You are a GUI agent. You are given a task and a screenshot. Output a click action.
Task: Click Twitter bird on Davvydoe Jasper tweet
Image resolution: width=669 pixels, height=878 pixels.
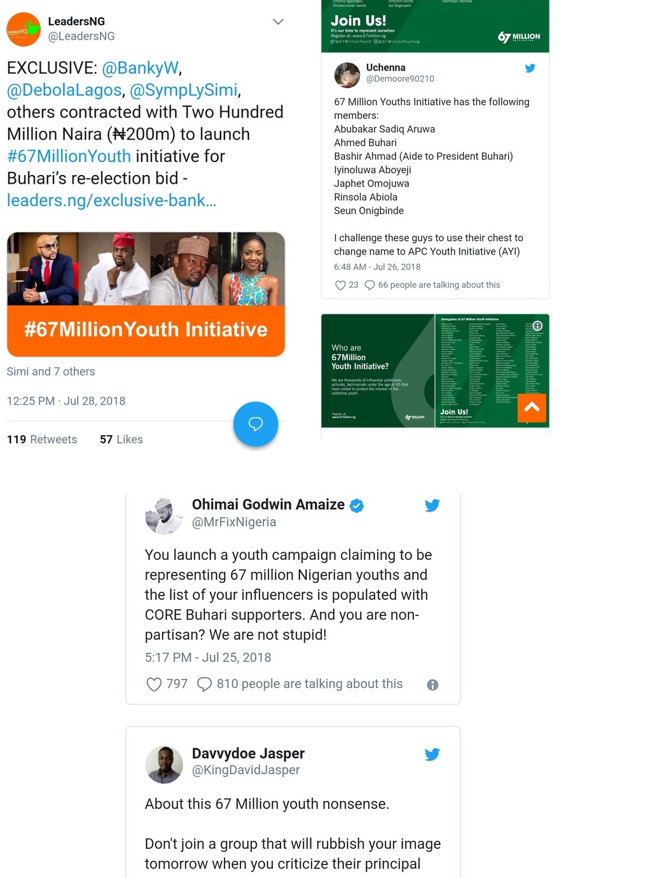pyautogui.click(x=432, y=754)
